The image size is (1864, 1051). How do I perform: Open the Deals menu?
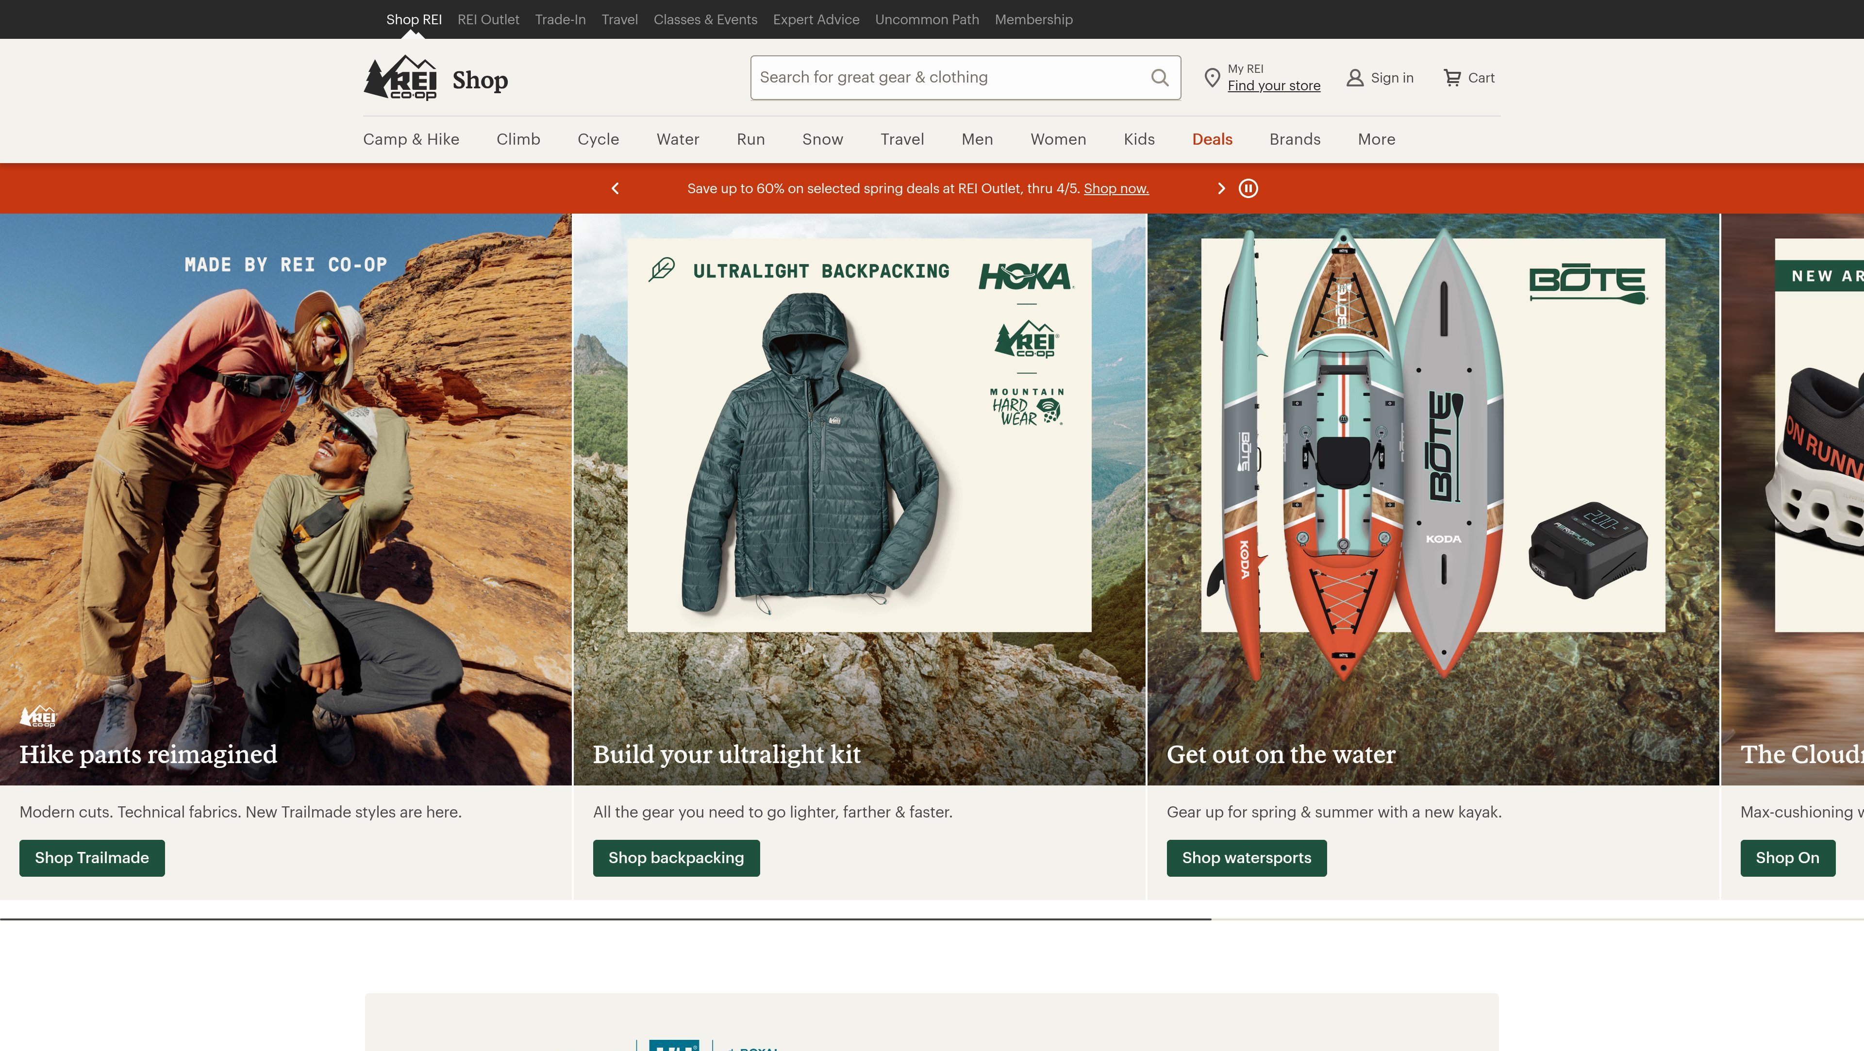1213,139
